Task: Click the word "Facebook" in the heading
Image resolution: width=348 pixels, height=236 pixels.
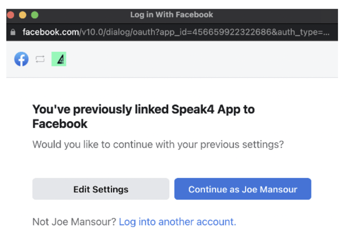Action: coord(60,124)
